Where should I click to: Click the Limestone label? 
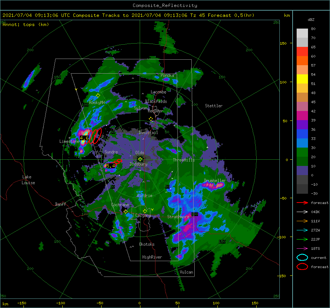(x=69, y=141)
